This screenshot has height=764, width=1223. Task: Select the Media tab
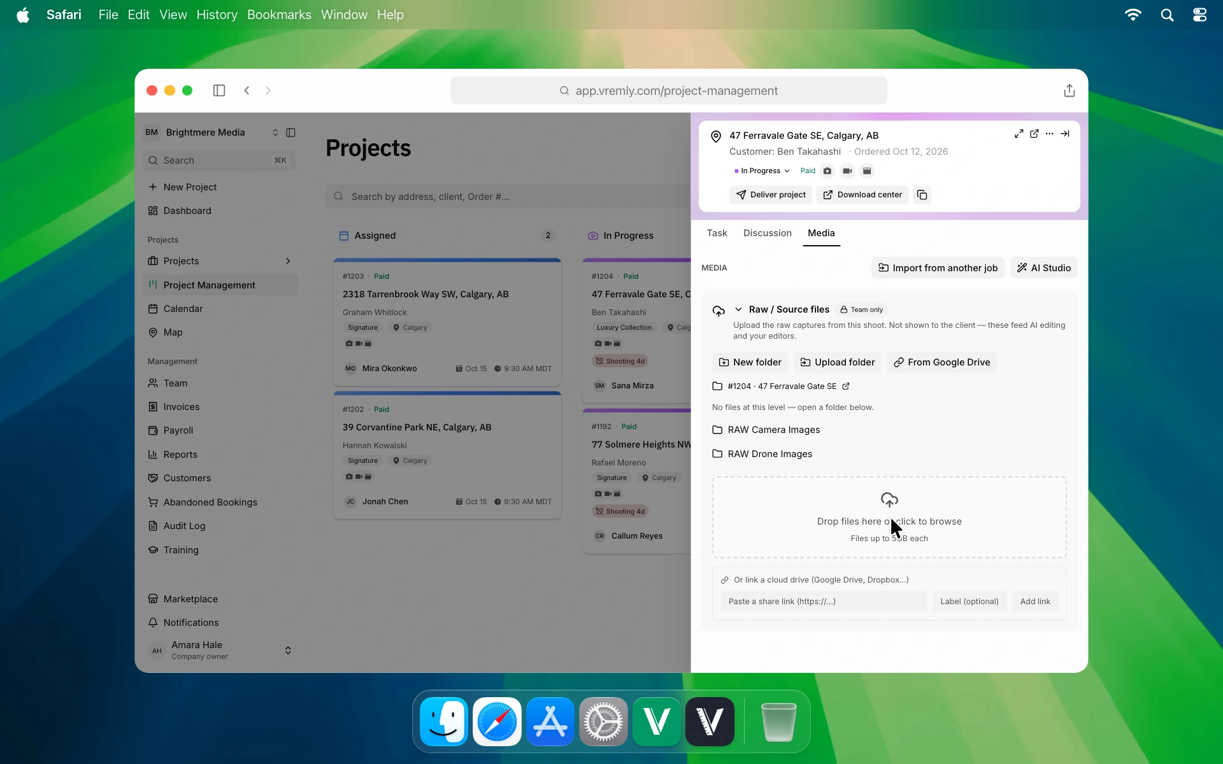point(821,233)
